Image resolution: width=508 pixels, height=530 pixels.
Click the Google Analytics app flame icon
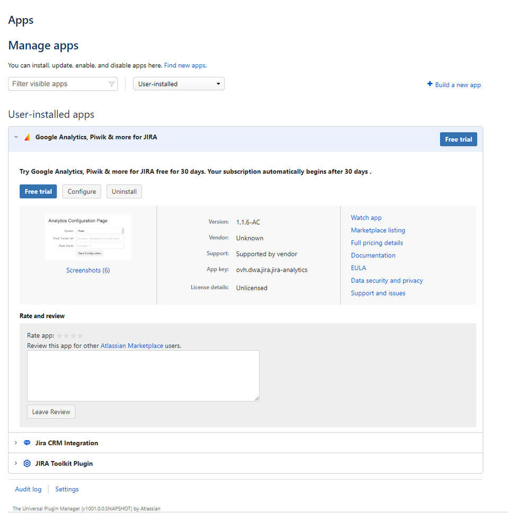[28, 137]
